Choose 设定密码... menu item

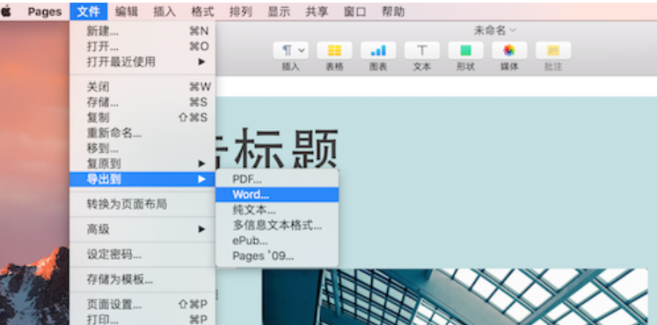click(142, 255)
